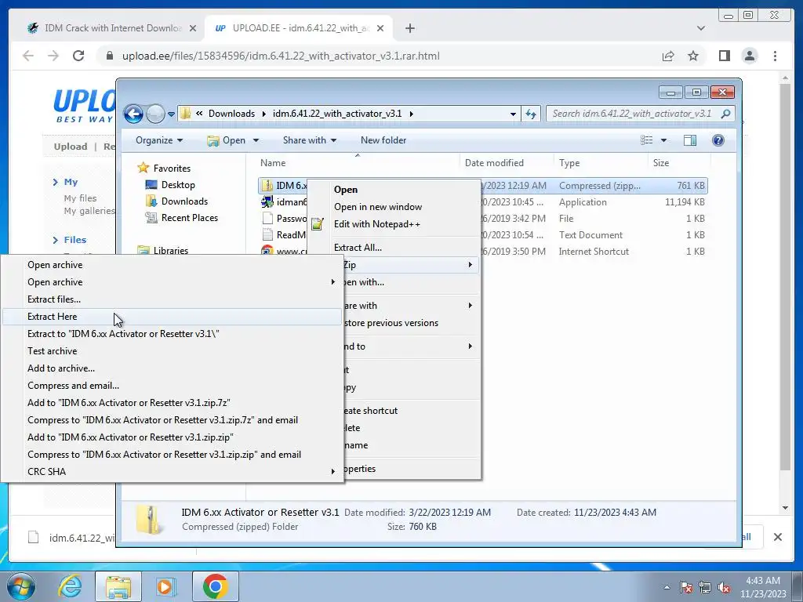Choose Edit with Notepad++
This screenshot has height=602, width=803.
[377, 223]
